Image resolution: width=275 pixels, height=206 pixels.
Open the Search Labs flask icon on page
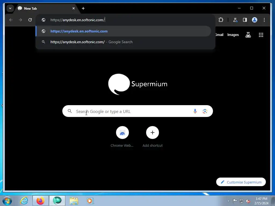pyautogui.click(x=248, y=35)
